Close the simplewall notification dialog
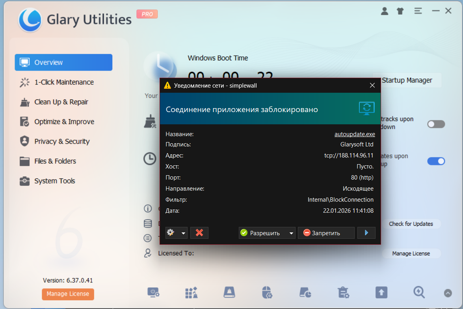 372,85
